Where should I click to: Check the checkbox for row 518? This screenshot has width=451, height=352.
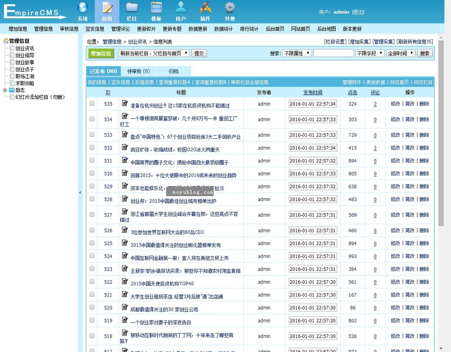(x=92, y=335)
